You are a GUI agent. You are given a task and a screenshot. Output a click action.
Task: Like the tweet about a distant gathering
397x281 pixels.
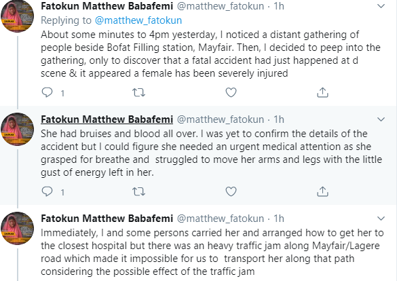[x=231, y=92]
